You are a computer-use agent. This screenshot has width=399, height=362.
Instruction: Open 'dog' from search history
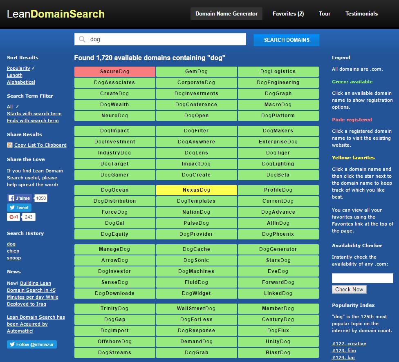(x=11, y=244)
